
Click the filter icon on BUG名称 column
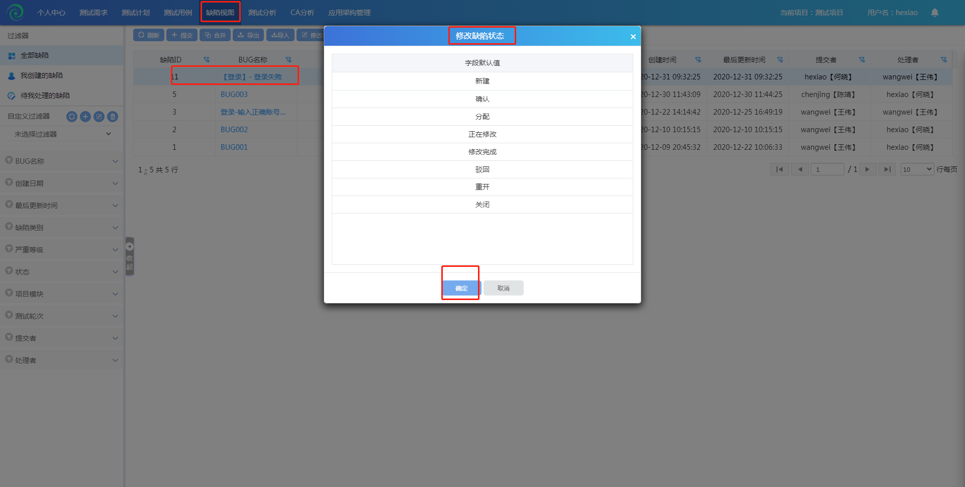point(288,60)
